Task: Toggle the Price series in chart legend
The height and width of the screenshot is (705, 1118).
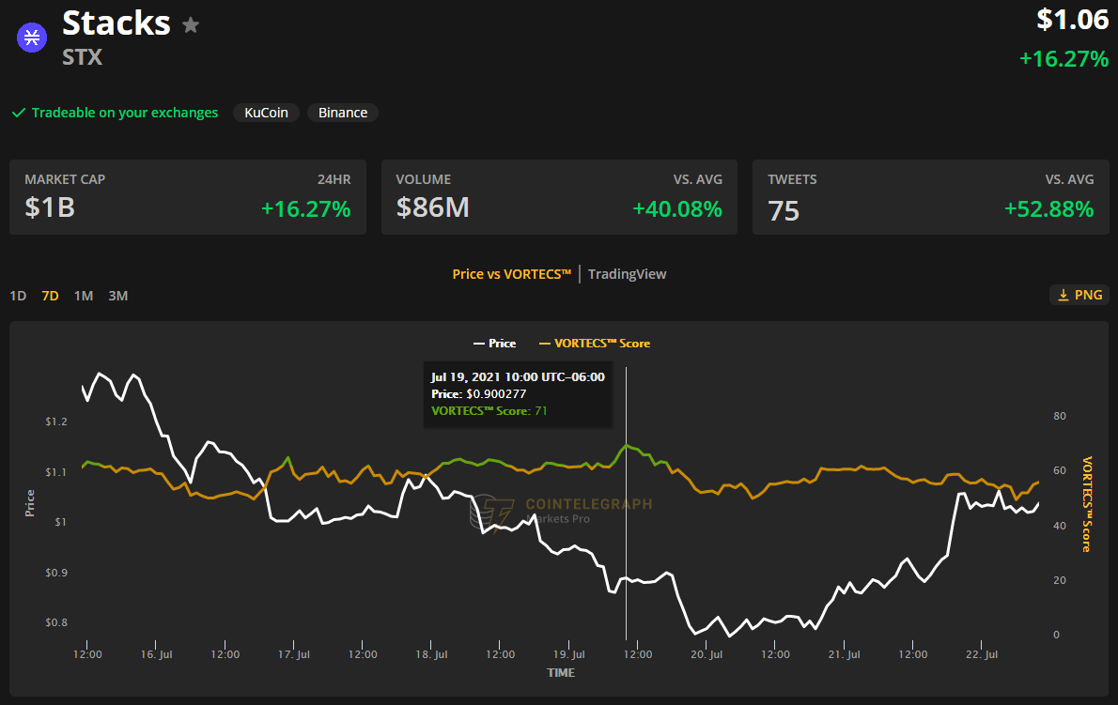Action: coord(495,344)
